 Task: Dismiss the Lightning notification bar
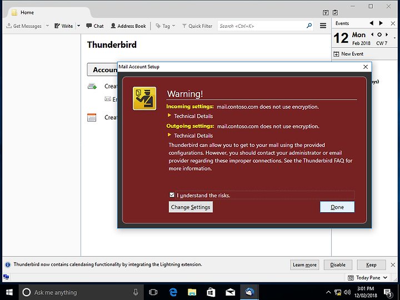[x=393, y=265]
